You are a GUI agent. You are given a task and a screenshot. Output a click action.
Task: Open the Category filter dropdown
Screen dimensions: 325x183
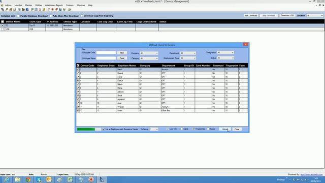(x=149, y=58)
